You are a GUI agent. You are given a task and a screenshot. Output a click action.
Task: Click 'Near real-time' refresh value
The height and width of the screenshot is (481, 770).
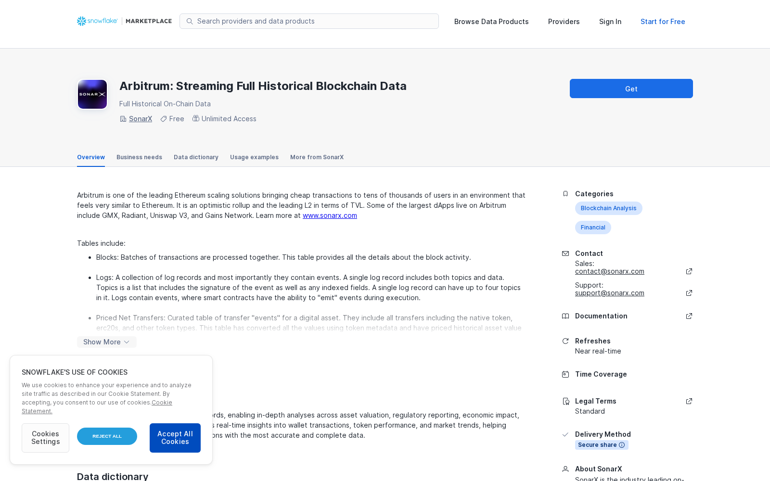click(x=598, y=351)
